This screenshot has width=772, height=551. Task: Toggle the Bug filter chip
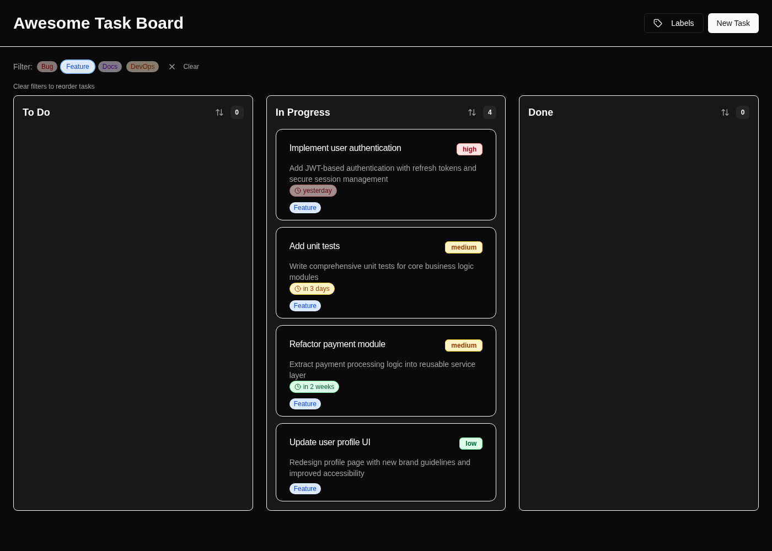[x=47, y=67]
